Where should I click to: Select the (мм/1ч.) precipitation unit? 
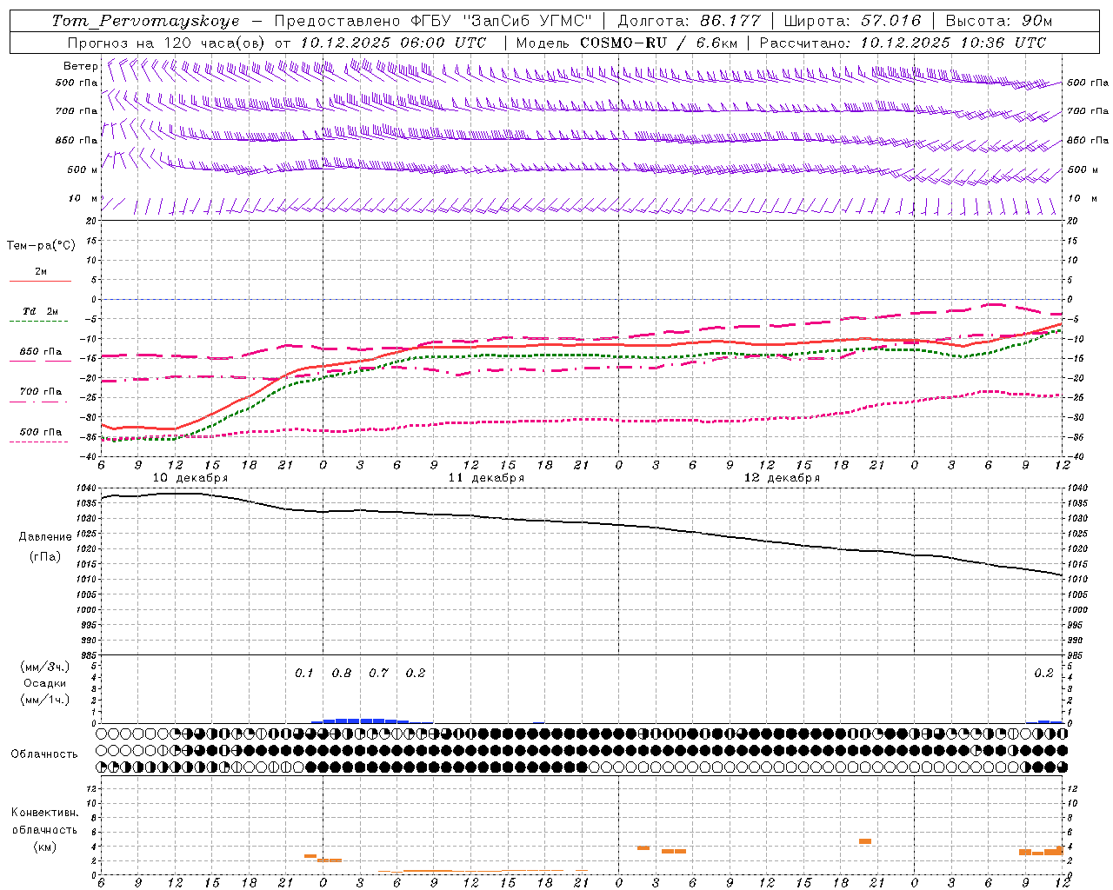pyautogui.click(x=45, y=700)
